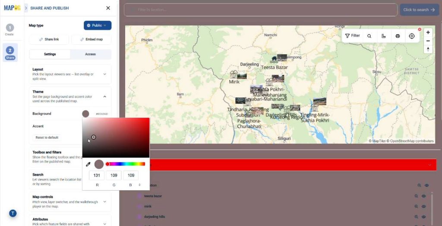Image resolution: width=442 pixels, height=226 pixels.
Task: Zoom out the map with minus
Action: point(428,41)
